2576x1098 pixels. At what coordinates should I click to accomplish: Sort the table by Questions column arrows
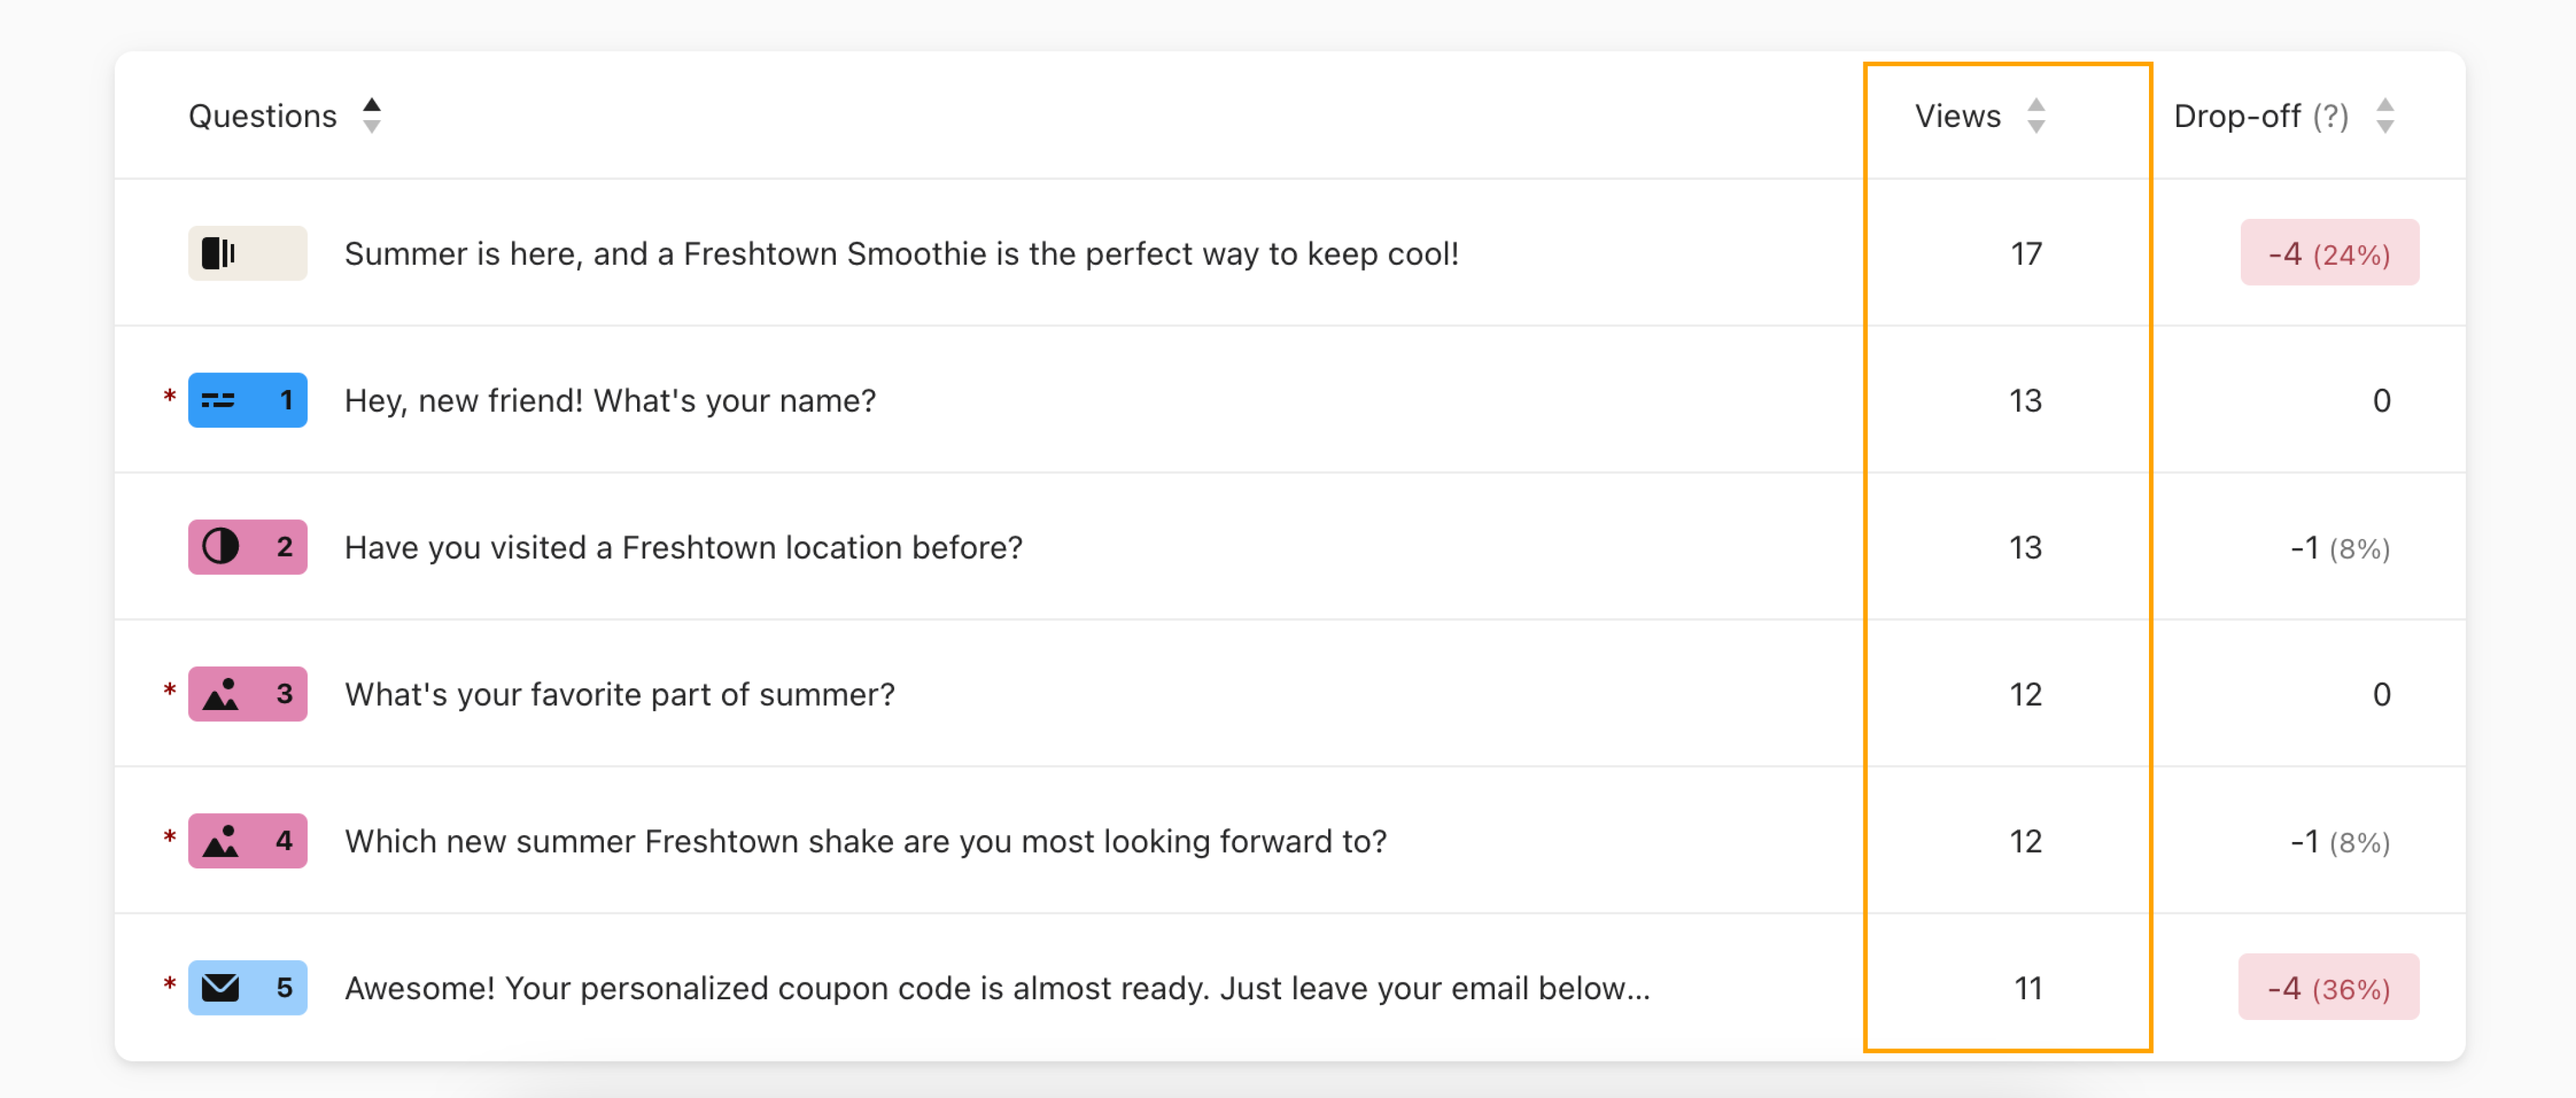tap(372, 116)
